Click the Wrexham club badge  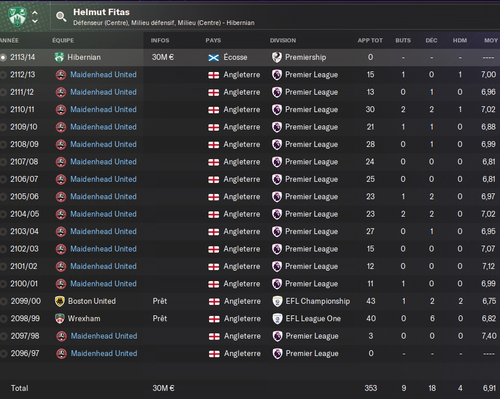coord(59,318)
